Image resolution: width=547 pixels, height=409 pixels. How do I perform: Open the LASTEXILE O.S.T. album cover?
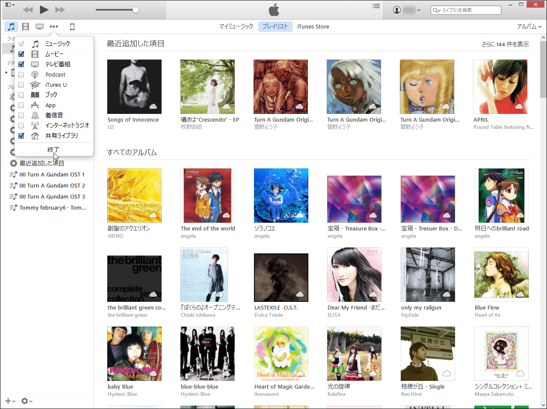pyautogui.click(x=281, y=278)
